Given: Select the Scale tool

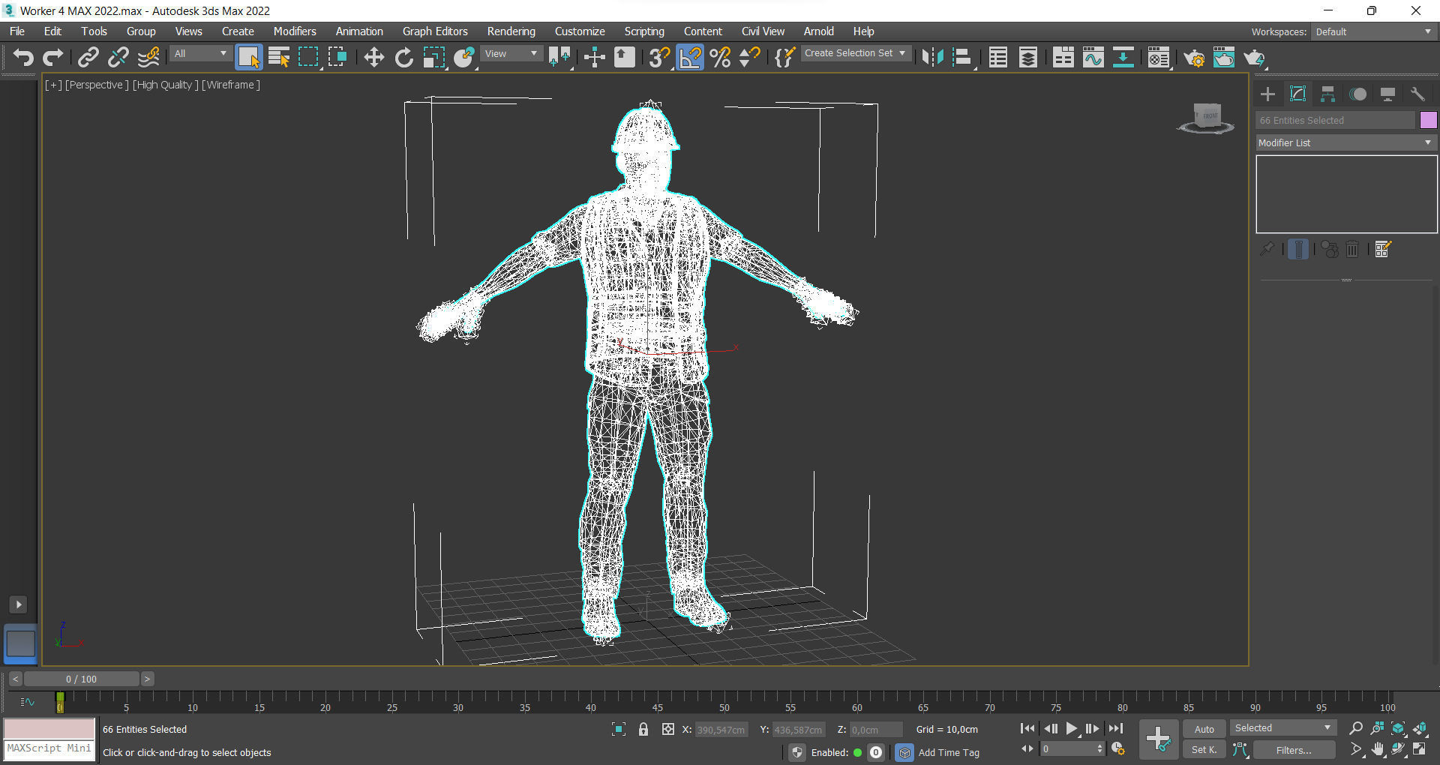Looking at the screenshot, I should [434, 57].
